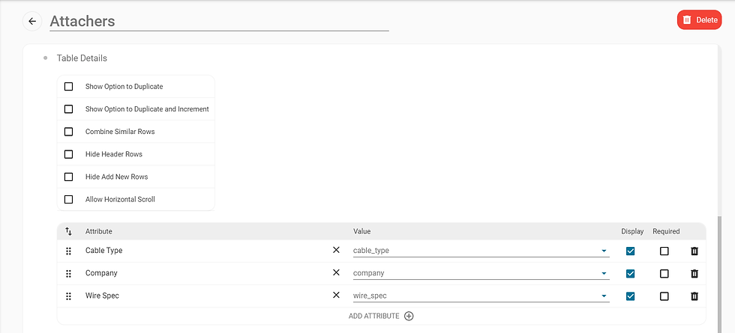Viewport: 735px width, 333px height.
Task: Click the Value column header
Action: click(361, 231)
